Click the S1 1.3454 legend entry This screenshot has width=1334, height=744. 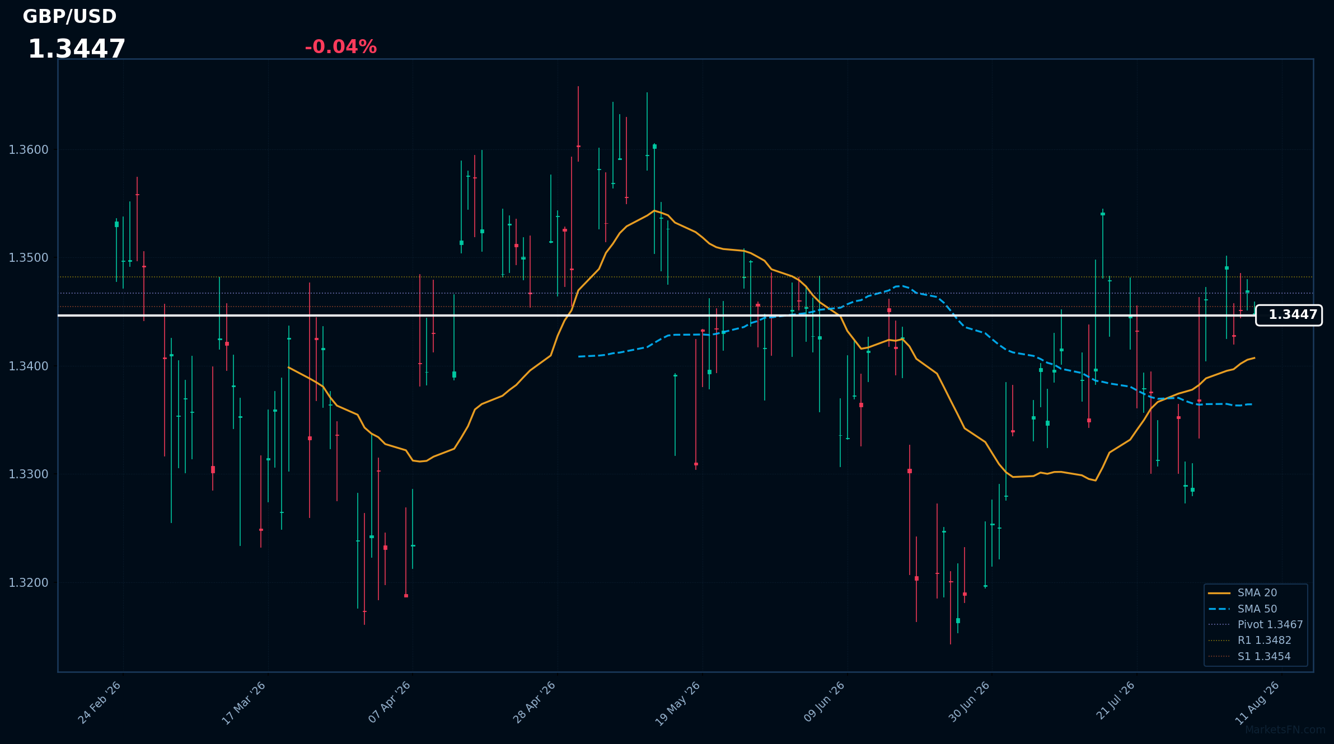click(1249, 657)
